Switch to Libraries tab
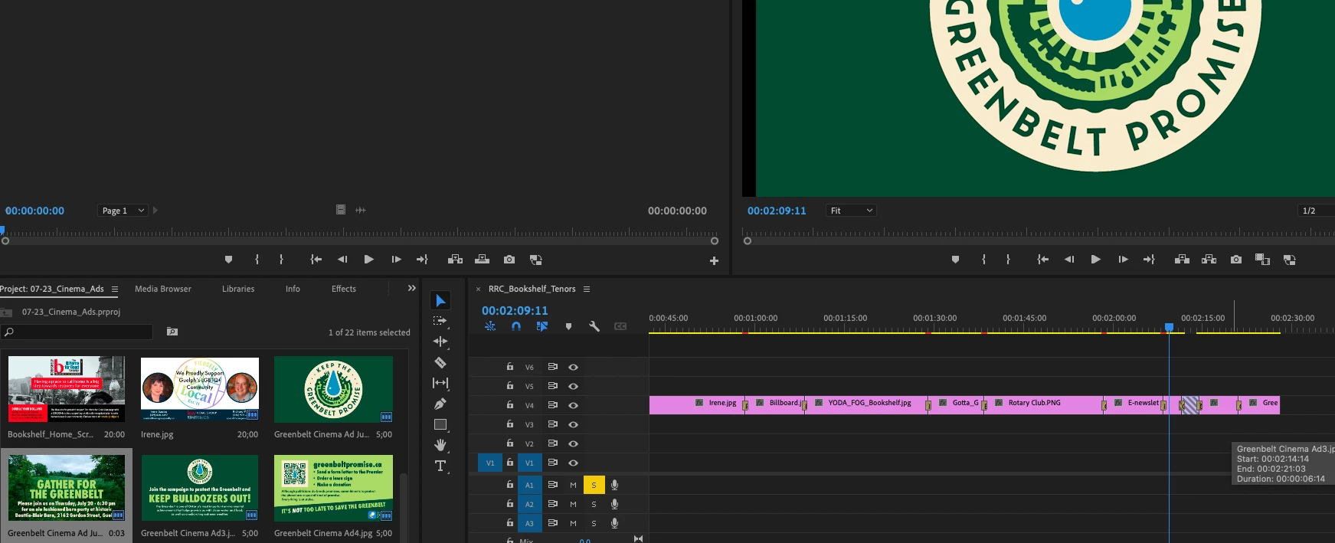 point(238,289)
